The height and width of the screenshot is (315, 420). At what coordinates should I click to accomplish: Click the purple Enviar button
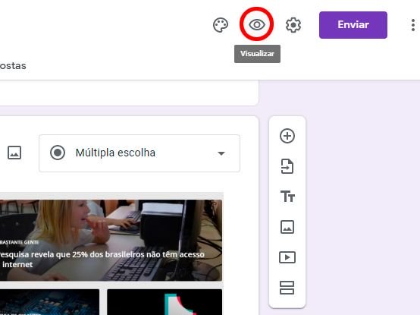(x=353, y=25)
